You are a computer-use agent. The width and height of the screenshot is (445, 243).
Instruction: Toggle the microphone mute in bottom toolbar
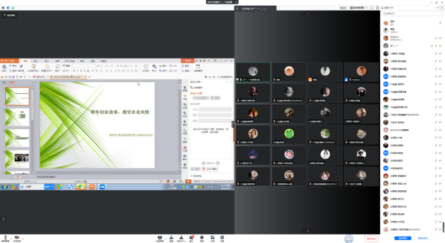pyautogui.click(x=5, y=239)
